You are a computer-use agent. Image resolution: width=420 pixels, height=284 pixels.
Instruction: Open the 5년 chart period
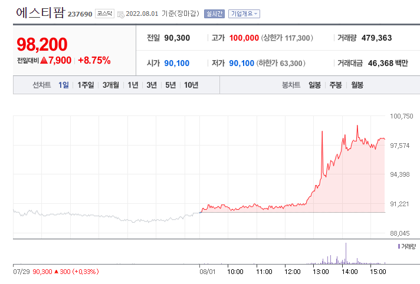170,85
